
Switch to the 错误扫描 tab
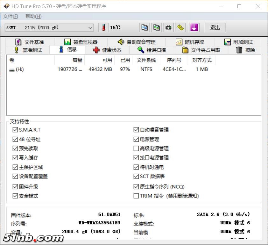[152, 50]
